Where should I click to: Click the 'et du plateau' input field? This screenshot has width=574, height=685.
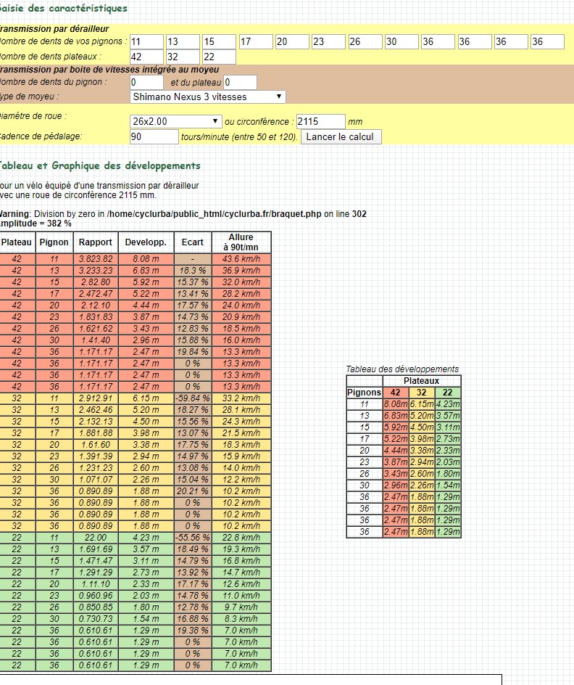click(x=241, y=82)
